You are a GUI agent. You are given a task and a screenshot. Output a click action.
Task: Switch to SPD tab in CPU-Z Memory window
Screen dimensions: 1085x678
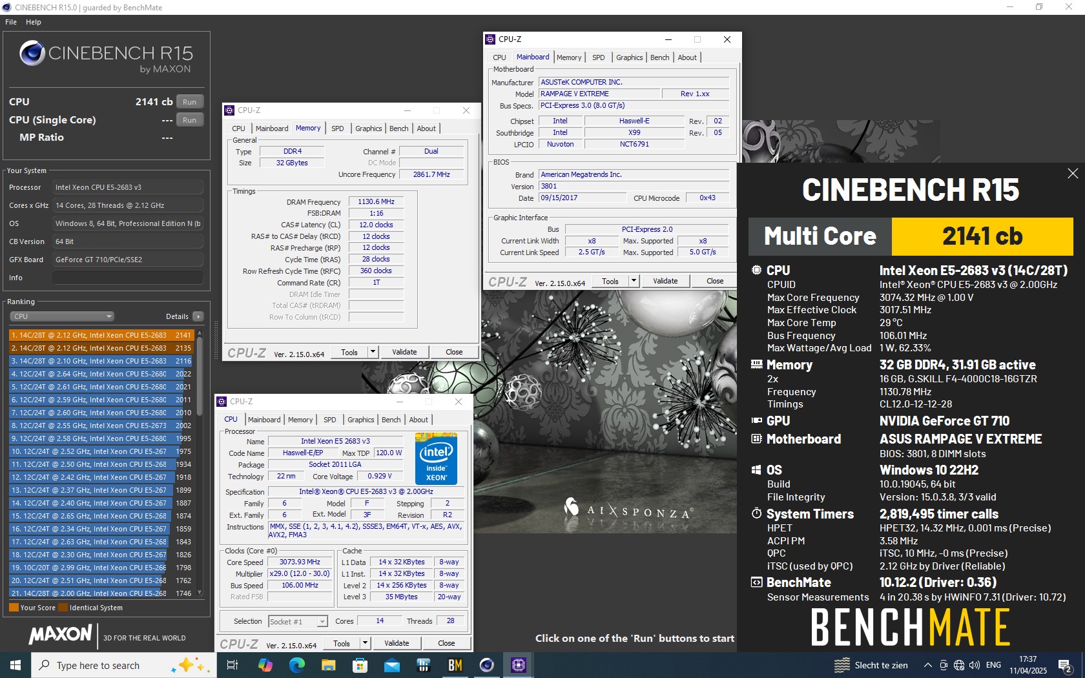tap(338, 128)
